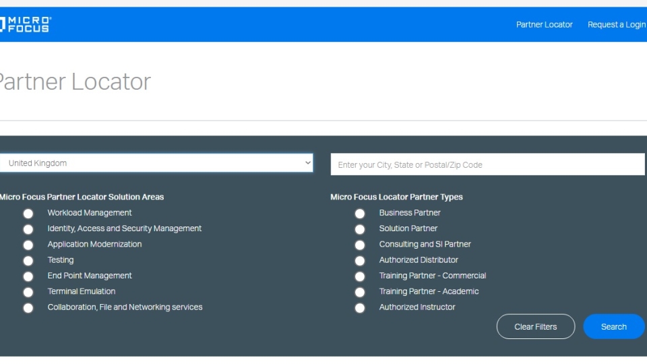
Task: Select Terminal Emulation radio button
Action: click(28, 292)
